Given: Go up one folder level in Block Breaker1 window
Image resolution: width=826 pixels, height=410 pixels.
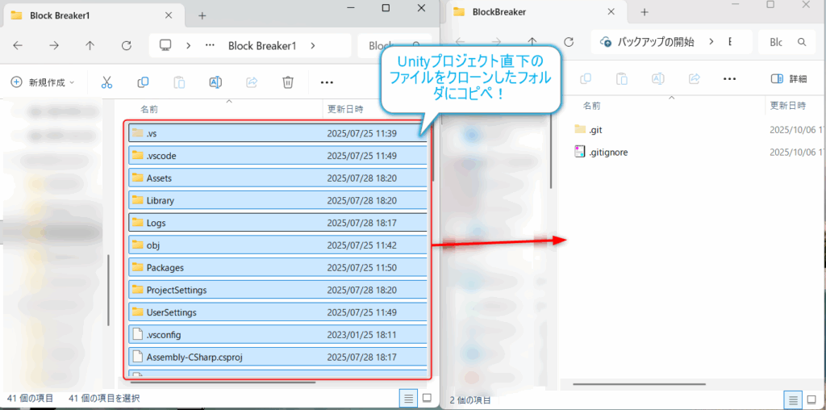Looking at the screenshot, I should point(90,46).
